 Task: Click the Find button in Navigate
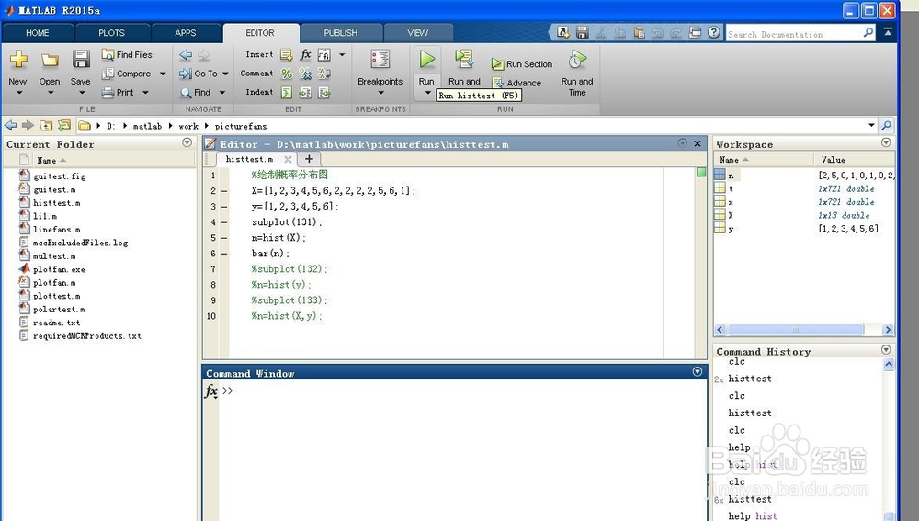coord(196,92)
